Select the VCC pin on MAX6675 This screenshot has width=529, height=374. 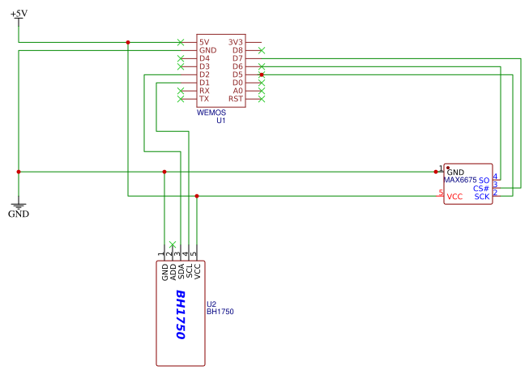pyautogui.click(x=454, y=197)
